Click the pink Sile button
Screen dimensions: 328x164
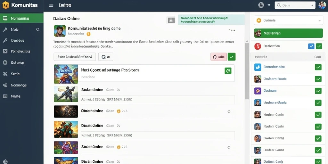click(218, 57)
